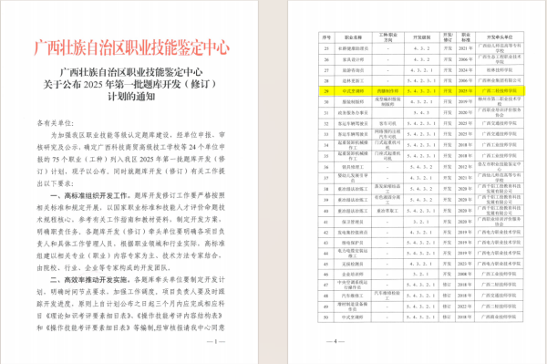The width and height of the screenshot is (547, 364).
Task: Click 广西商业技师学院 in row 50
Action: (500, 317)
